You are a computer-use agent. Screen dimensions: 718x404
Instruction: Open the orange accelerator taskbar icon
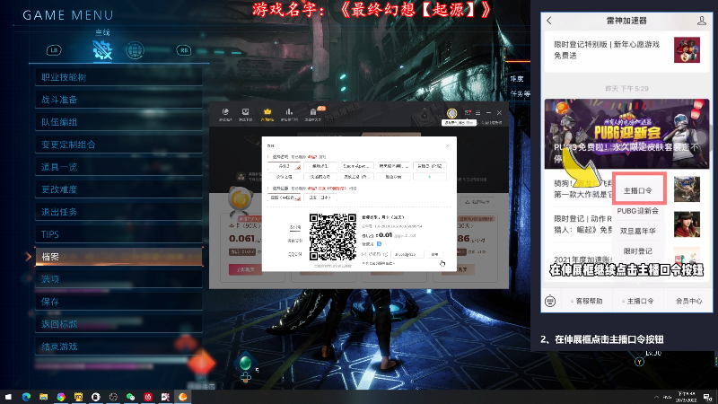[x=183, y=397]
